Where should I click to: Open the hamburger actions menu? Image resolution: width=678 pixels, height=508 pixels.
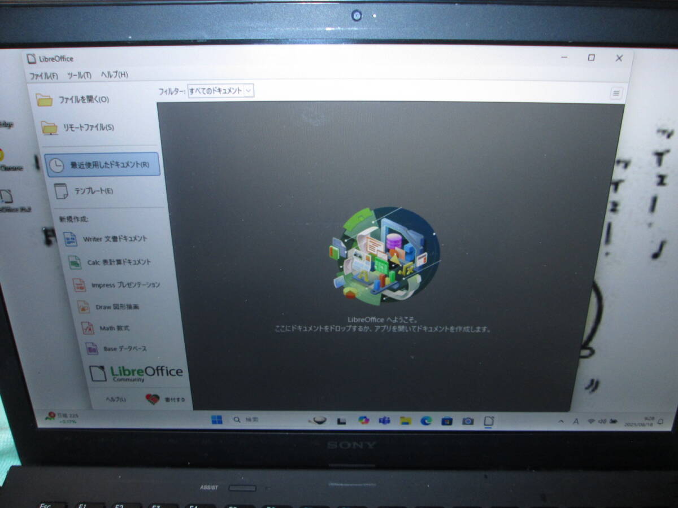pos(616,93)
